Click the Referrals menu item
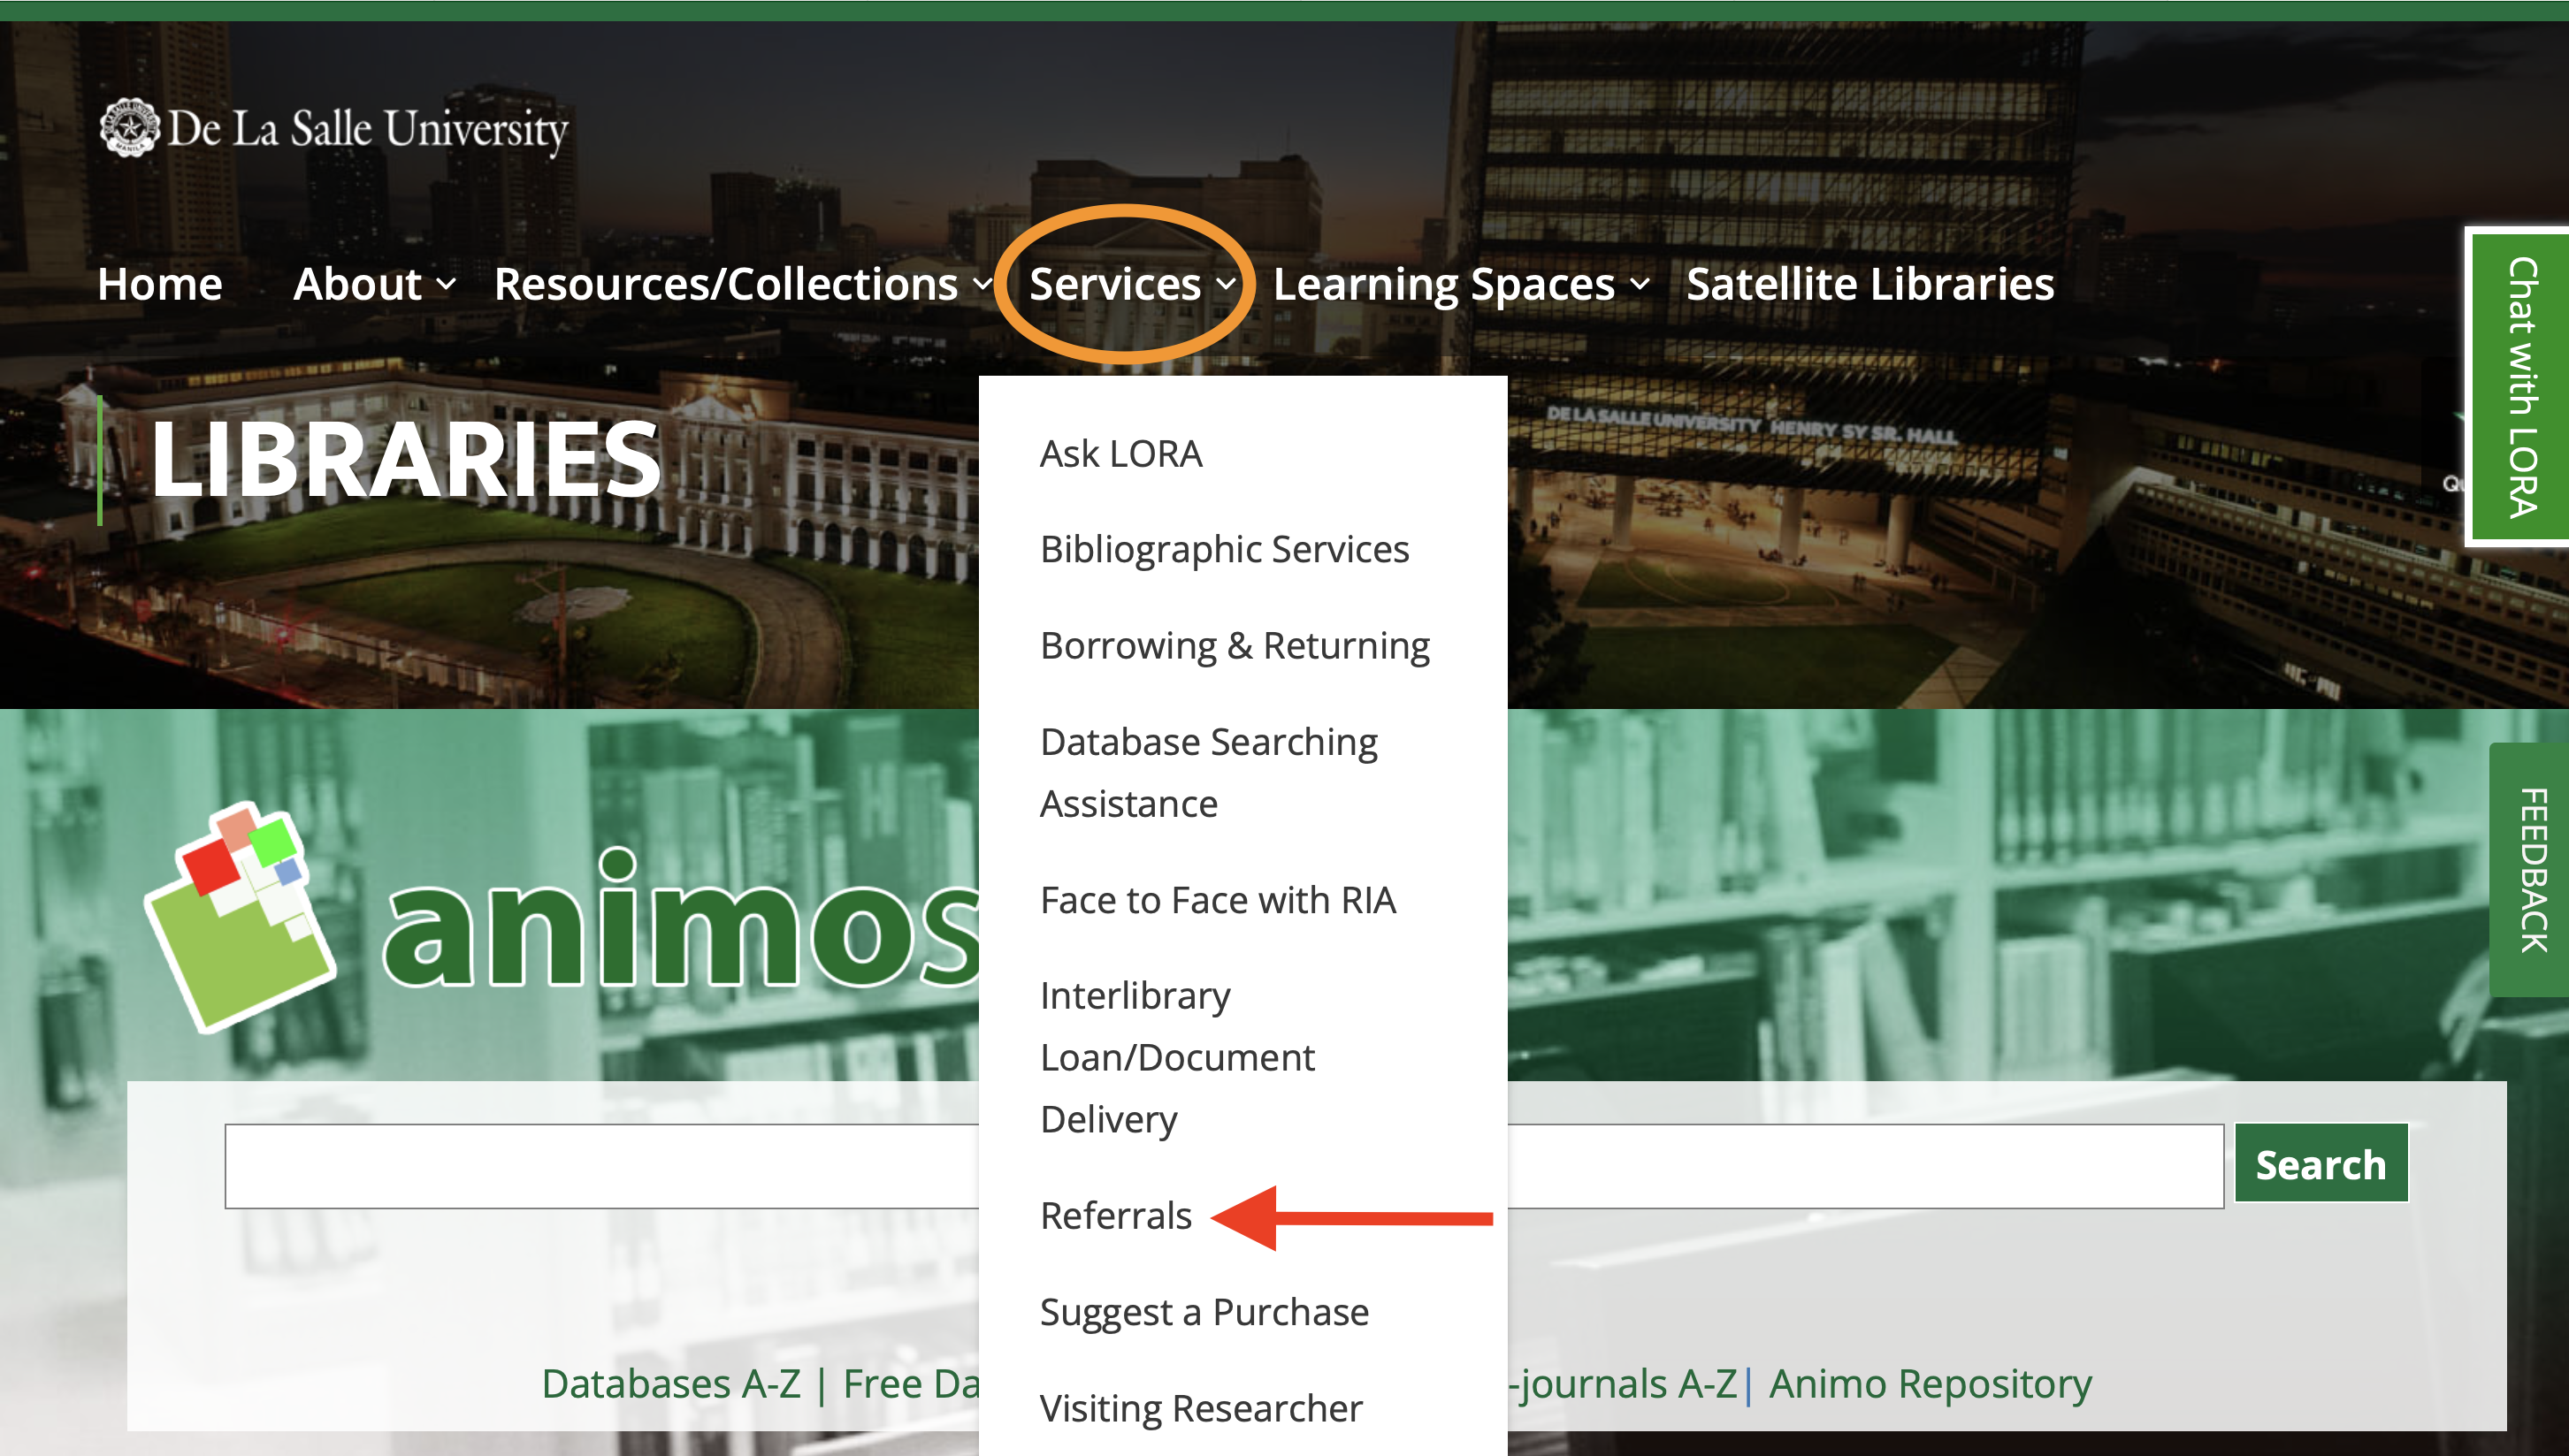 click(x=1115, y=1216)
